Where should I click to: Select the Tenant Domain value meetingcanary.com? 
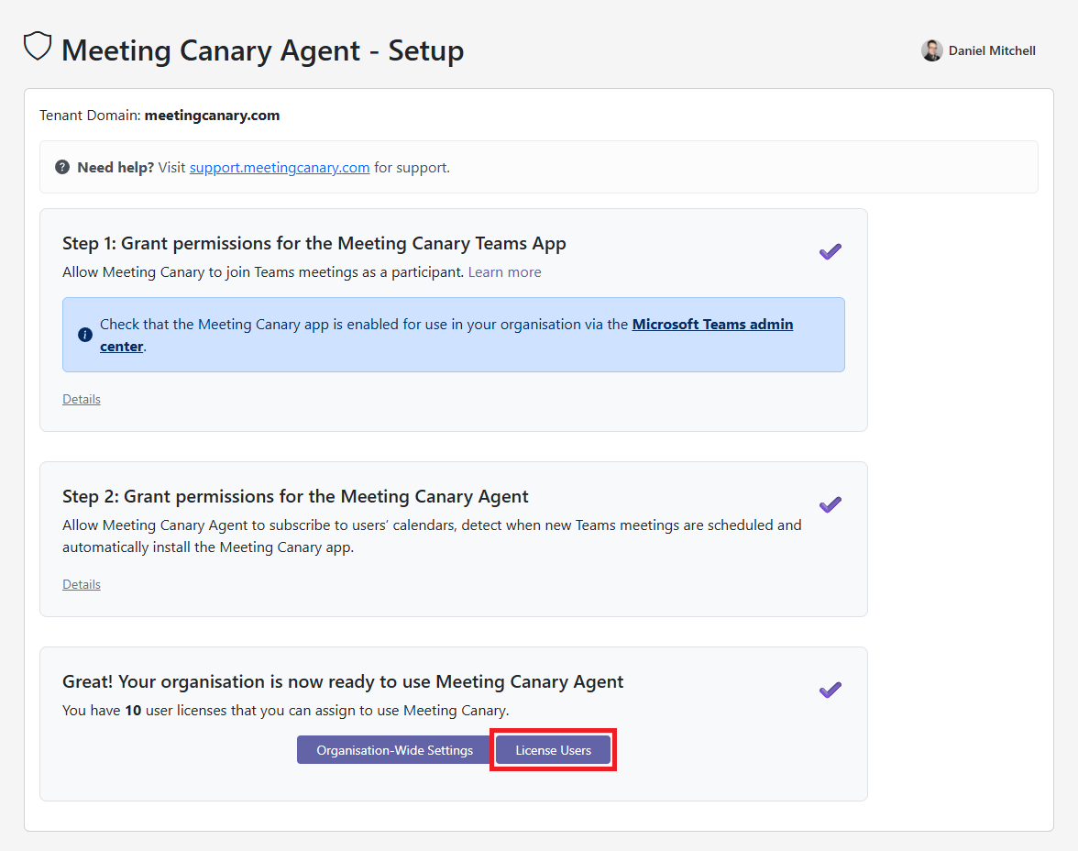pyautogui.click(x=212, y=116)
